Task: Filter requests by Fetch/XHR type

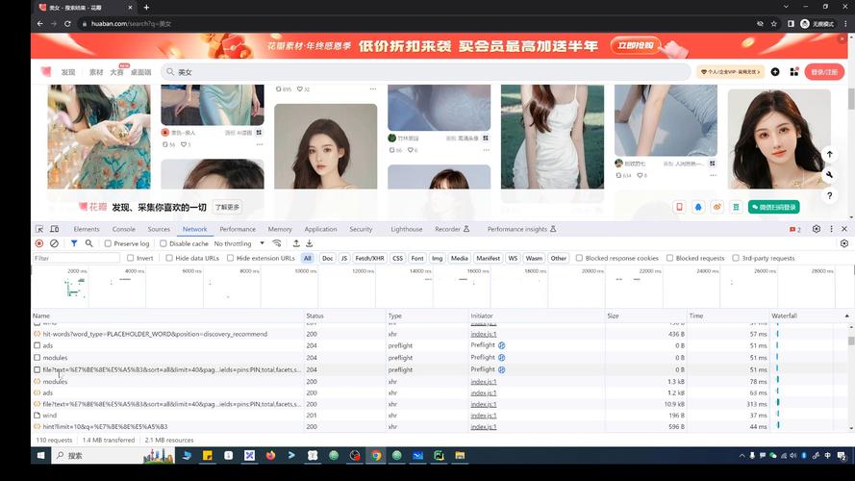Action: (370, 258)
